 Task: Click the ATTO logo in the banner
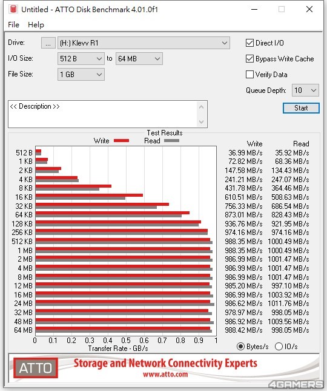(36, 368)
